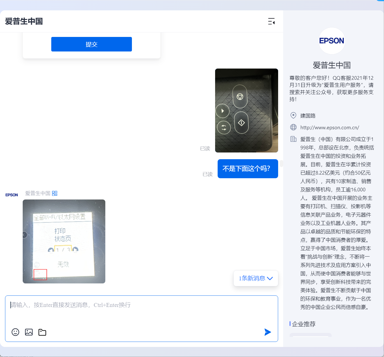Click the company description document icon
Image resolution: width=384 pixels, height=357 pixels.
click(x=293, y=139)
